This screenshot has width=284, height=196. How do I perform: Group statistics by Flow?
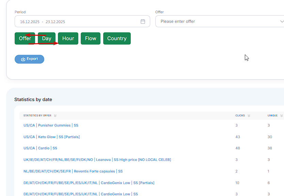(91, 38)
